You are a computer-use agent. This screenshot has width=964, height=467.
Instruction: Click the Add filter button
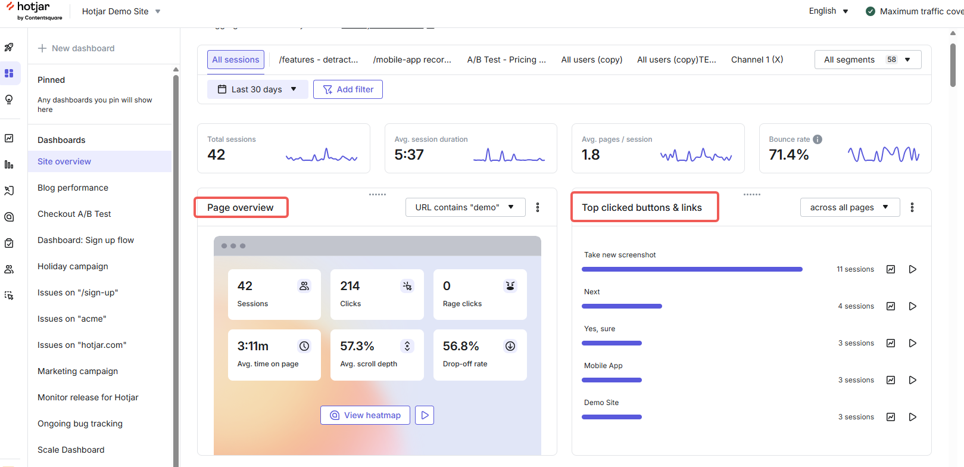coord(348,89)
